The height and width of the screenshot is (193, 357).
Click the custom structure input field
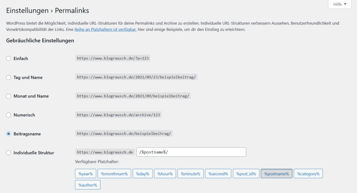point(191,152)
